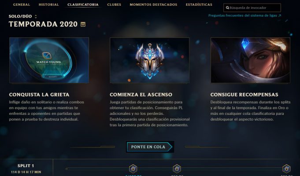
Task: Click the silver rank helmet emblem
Action: (150, 61)
